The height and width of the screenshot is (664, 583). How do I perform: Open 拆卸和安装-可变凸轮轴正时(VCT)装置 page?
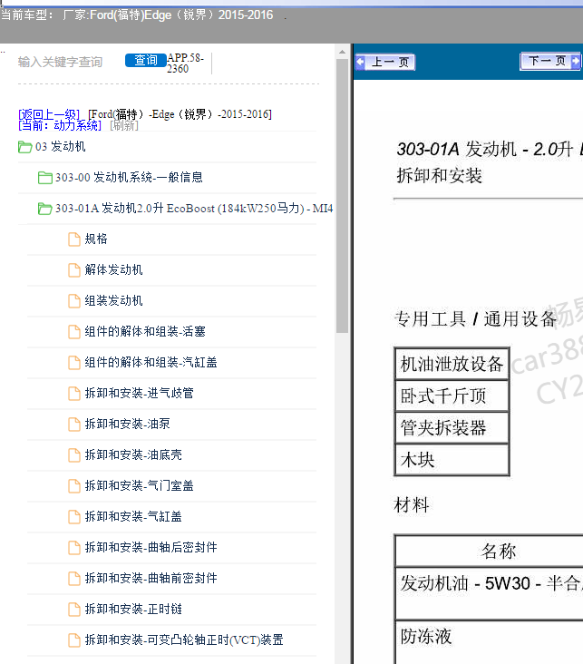point(184,640)
